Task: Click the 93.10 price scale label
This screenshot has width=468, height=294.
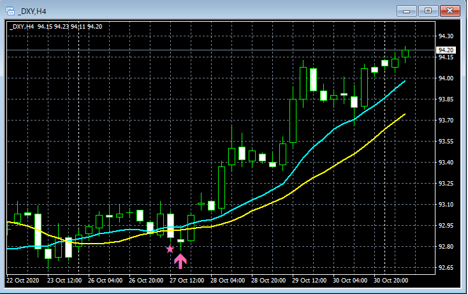Action: pyautogui.click(x=446, y=205)
